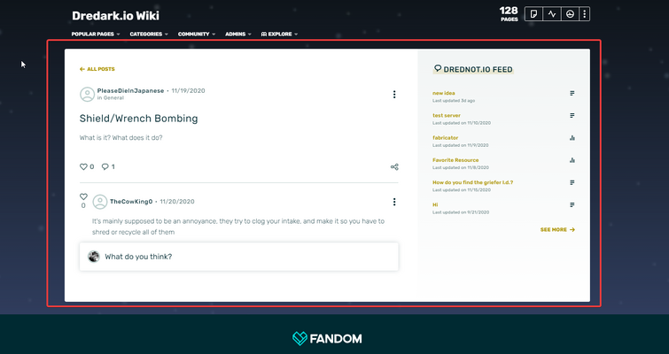Screen dimensions: 669x354
Task: Expand the Explore menu
Action: pyautogui.click(x=279, y=35)
